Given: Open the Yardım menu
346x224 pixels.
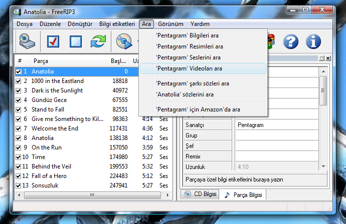Looking at the screenshot, I should (200, 24).
